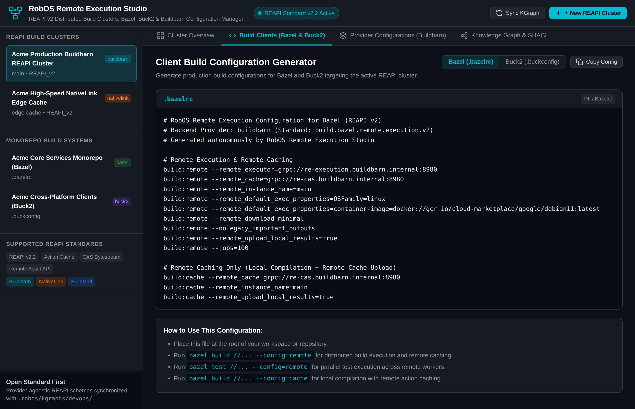Image resolution: width=635 pixels, height=409 pixels.
Task: Click the Knowledge Graph share-nodes icon
Action: click(464, 35)
